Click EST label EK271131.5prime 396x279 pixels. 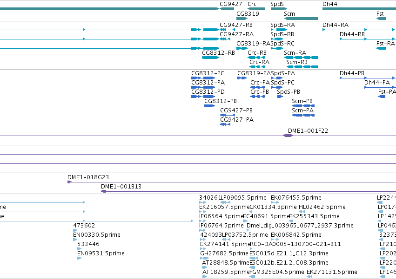332,272
